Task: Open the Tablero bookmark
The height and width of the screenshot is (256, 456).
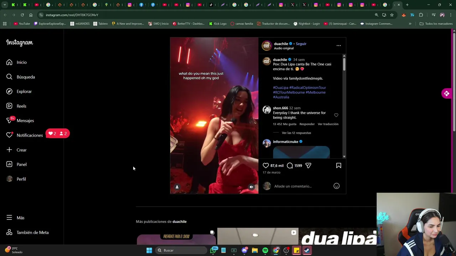Action: pos(100,24)
